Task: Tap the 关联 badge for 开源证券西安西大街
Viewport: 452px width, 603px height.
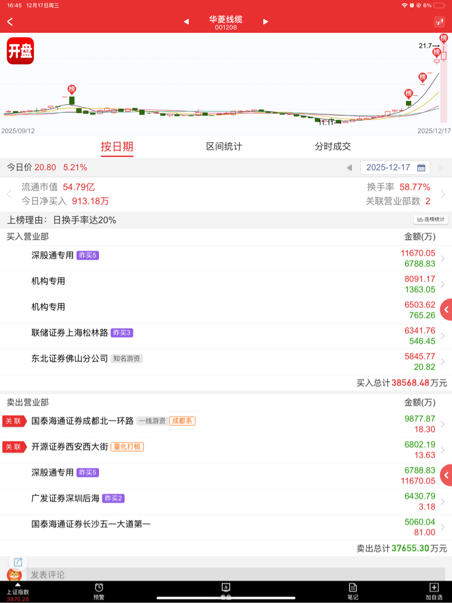Action: tap(15, 447)
